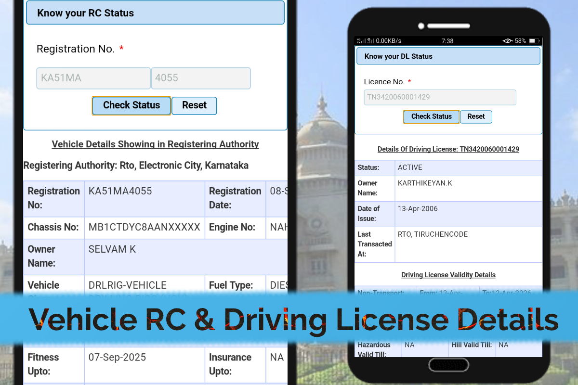This screenshot has width=578, height=385.
Task: Focus the registration field showing KA51MA
Action: click(93, 78)
